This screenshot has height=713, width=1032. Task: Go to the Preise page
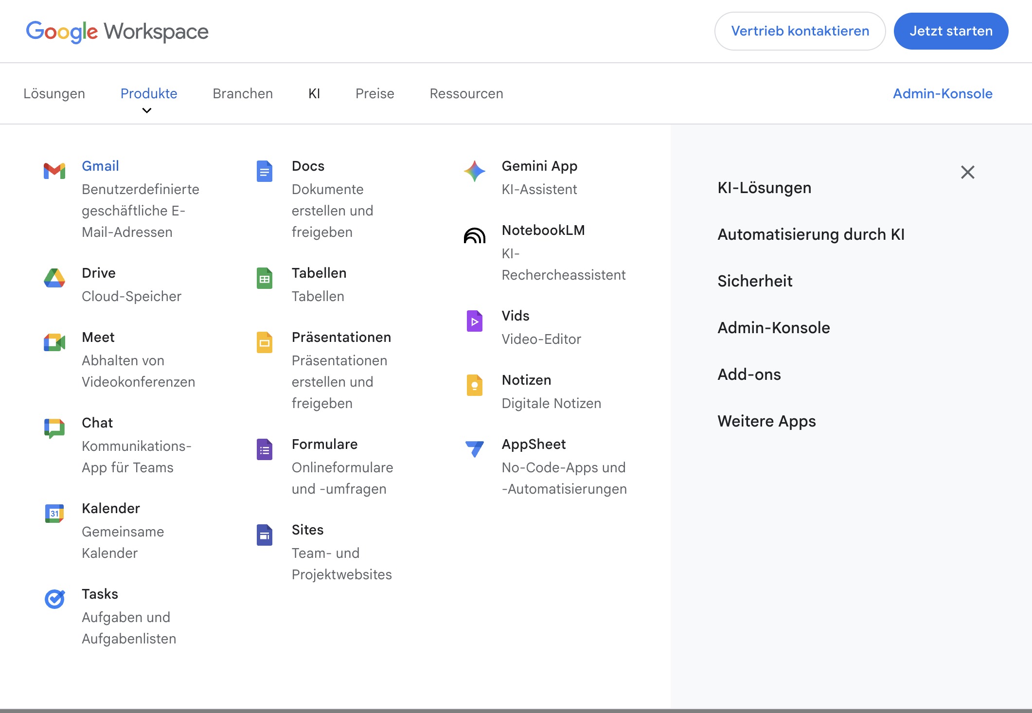375,93
